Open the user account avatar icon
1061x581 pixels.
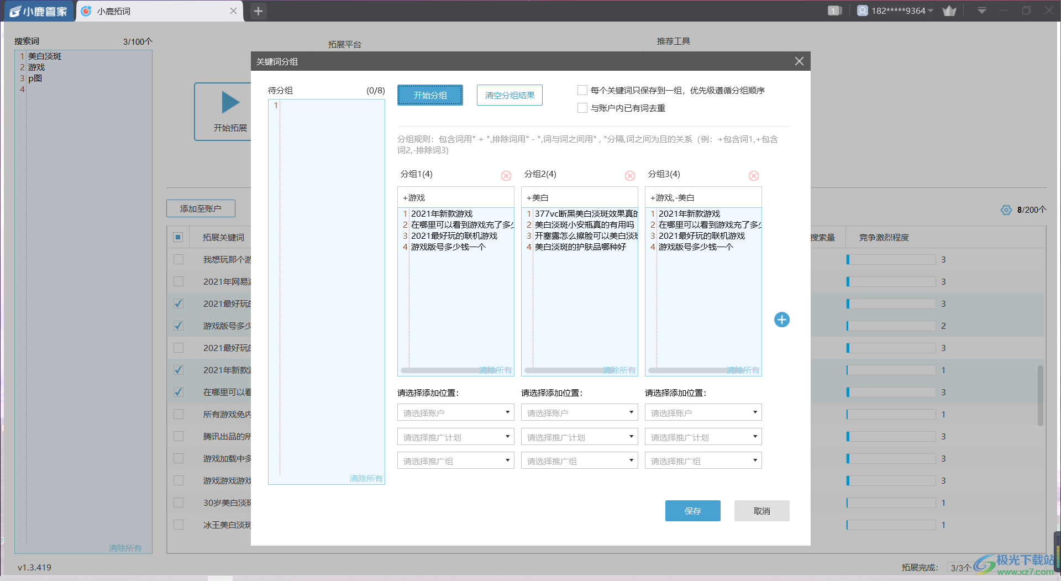coord(862,11)
